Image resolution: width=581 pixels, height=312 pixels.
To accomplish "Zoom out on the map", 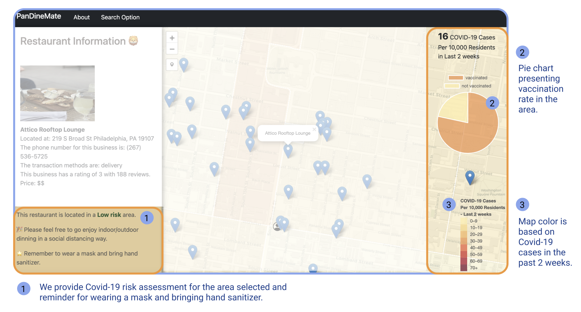I will point(172,49).
